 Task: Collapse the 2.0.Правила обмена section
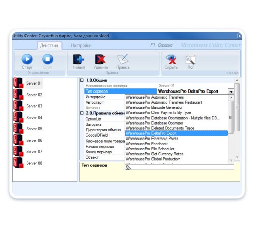[x=82, y=113]
